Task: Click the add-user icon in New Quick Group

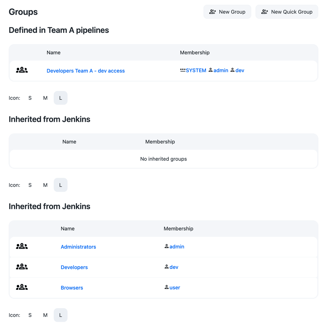Action: pyautogui.click(x=265, y=12)
